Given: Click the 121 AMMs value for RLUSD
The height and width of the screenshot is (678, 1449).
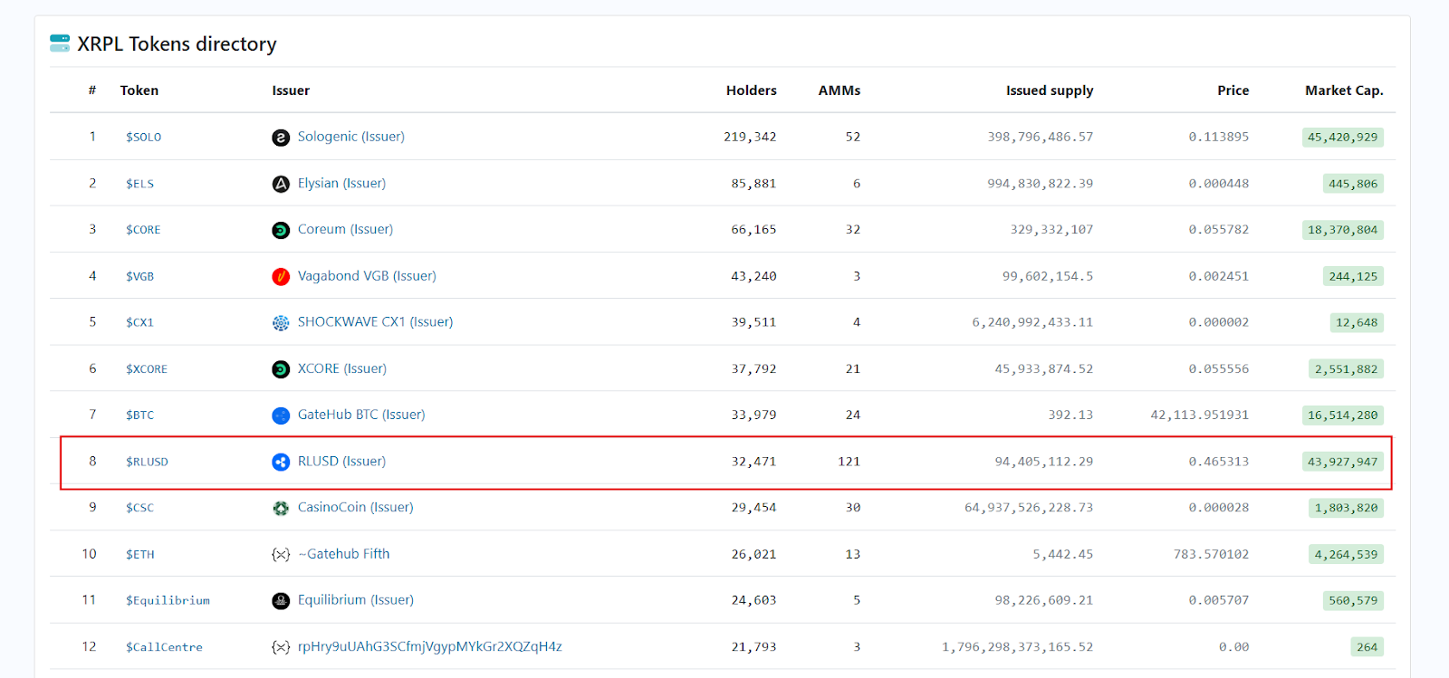Looking at the screenshot, I should coord(849,462).
